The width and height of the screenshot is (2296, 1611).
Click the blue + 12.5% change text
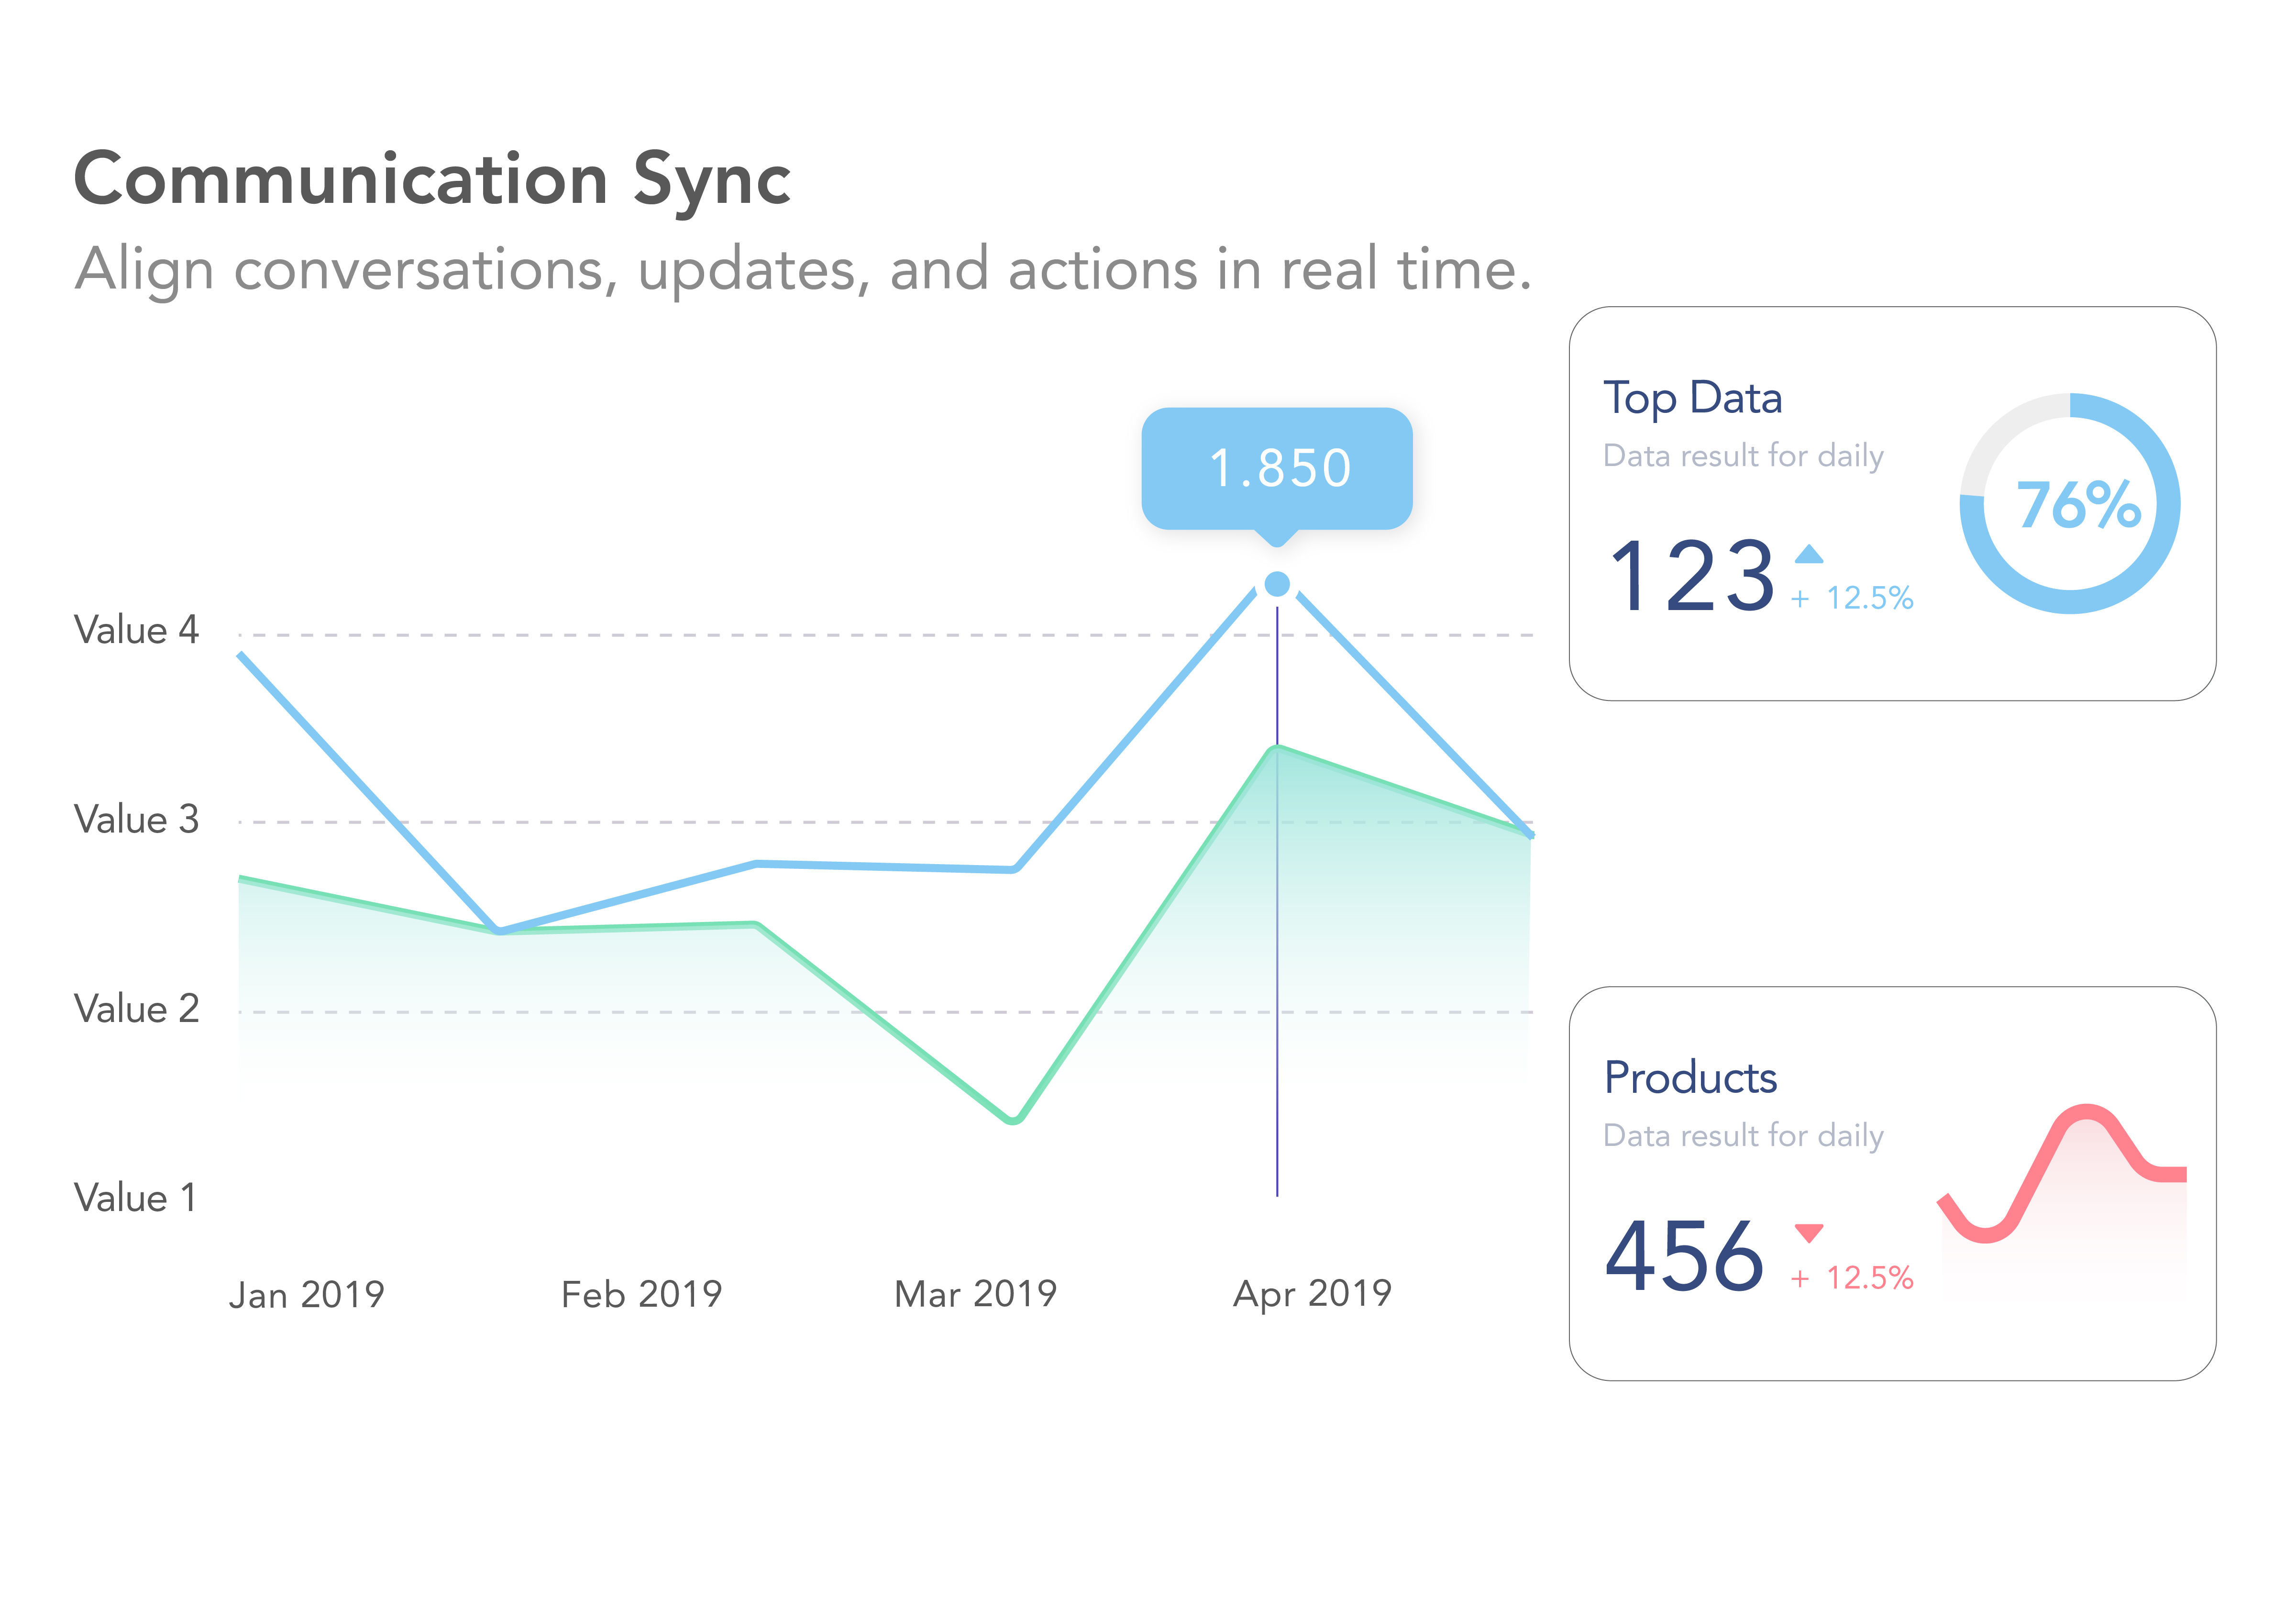pos(1852,598)
